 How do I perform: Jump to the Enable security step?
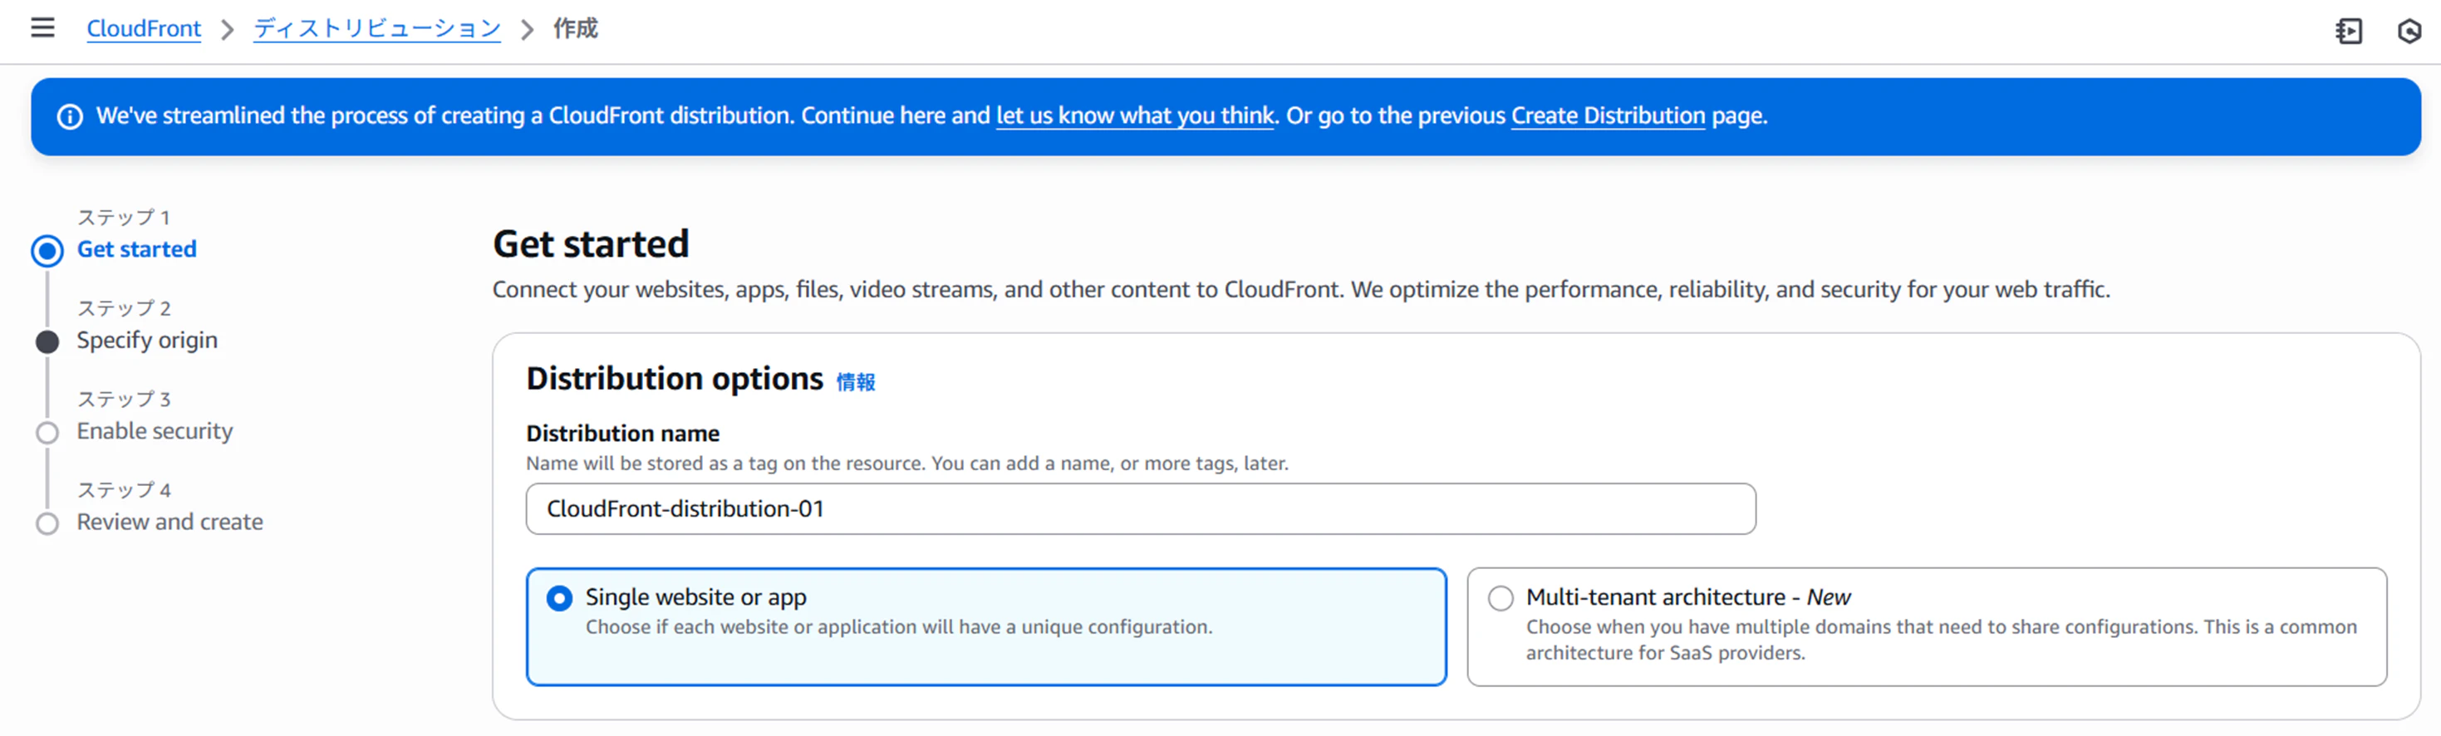click(155, 431)
